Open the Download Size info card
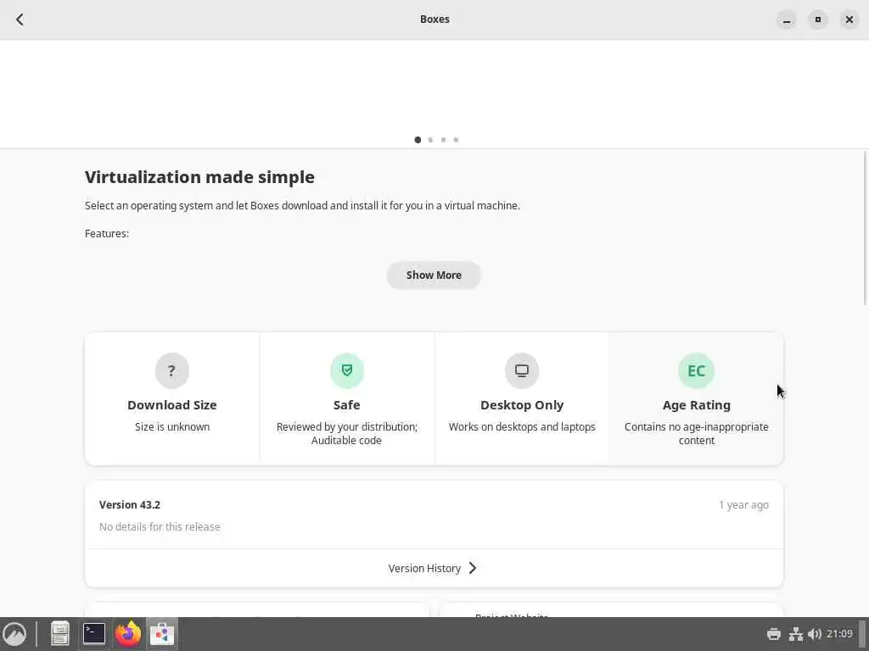The width and height of the screenshot is (869, 651). (171, 398)
